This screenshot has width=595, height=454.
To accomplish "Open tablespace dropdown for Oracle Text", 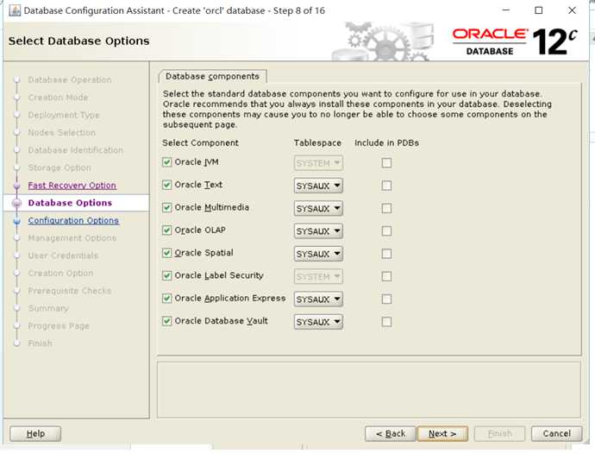I will 318,186.
